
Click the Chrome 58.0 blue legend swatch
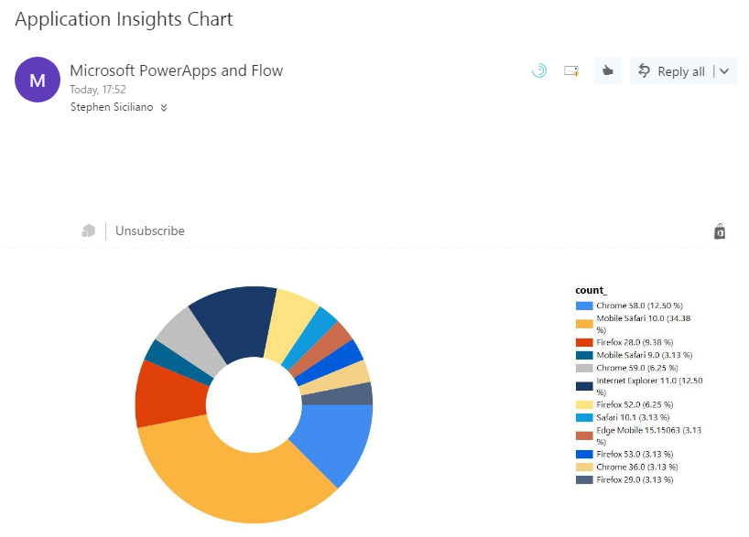584,306
